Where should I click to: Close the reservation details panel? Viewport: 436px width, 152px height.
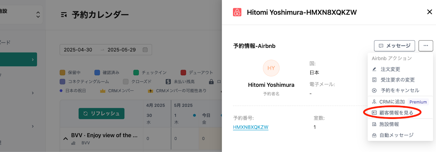(x=429, y=12)
